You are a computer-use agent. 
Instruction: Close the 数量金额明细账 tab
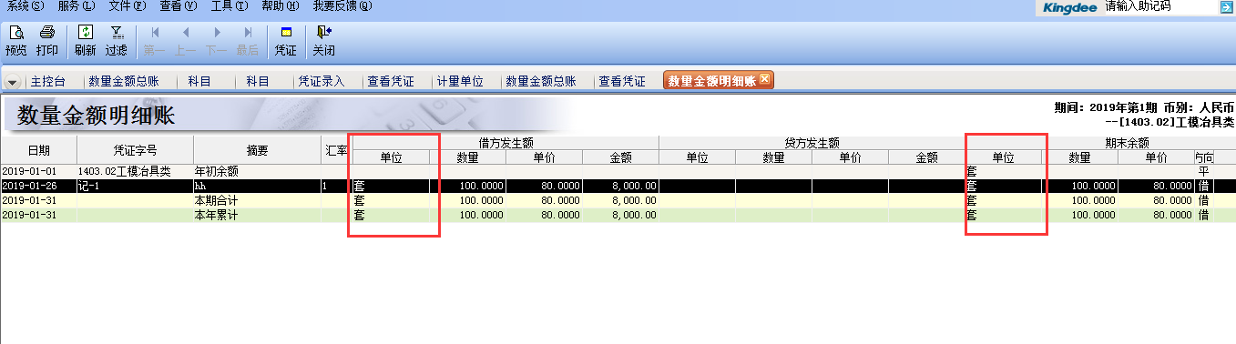(765, 79)
